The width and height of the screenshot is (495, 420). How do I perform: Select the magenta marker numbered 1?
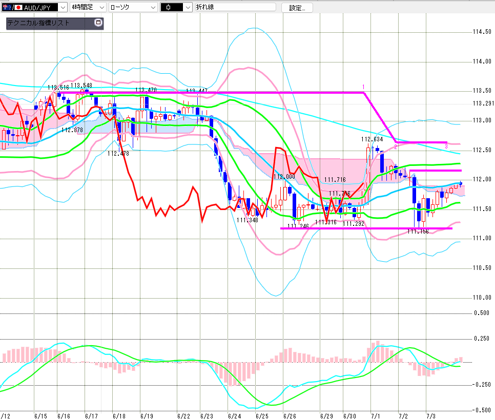coord(363,87)
